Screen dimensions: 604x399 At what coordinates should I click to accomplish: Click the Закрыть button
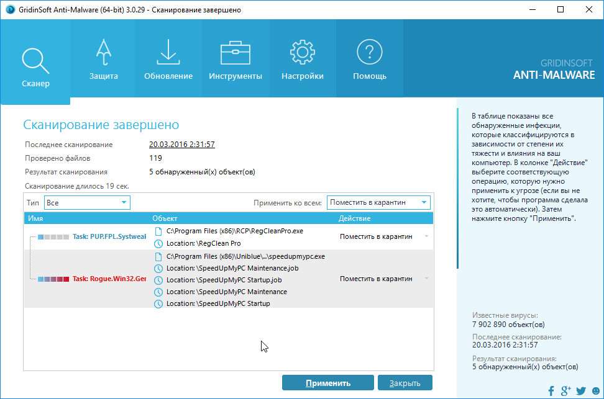[x=405, y=383]
